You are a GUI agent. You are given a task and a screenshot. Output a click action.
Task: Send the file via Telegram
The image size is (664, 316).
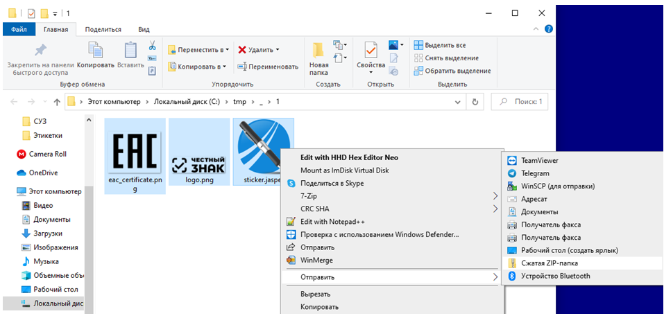[535, 173]
